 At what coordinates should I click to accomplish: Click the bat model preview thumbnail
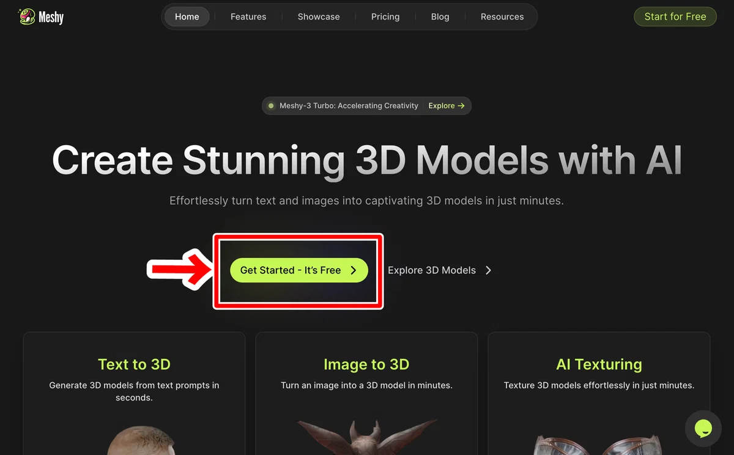pos(366,437)
